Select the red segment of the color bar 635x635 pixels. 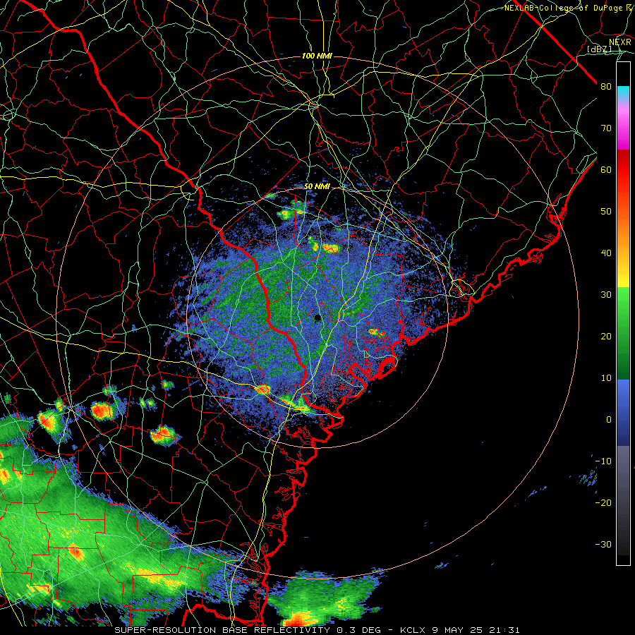click(623, 170)
